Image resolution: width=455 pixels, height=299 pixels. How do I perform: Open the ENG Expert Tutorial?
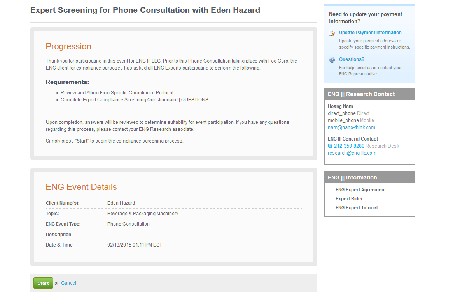(357, 208)
